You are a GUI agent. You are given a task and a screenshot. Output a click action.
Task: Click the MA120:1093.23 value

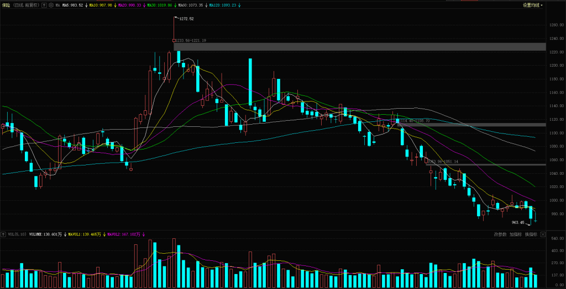223,5
